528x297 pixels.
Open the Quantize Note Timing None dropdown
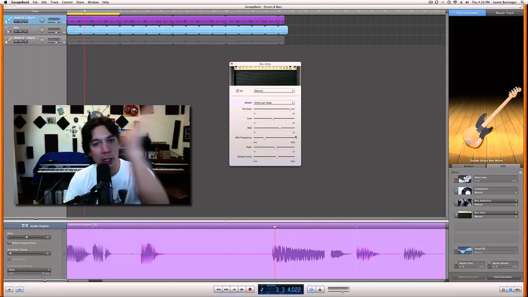(x=29, y=270)
